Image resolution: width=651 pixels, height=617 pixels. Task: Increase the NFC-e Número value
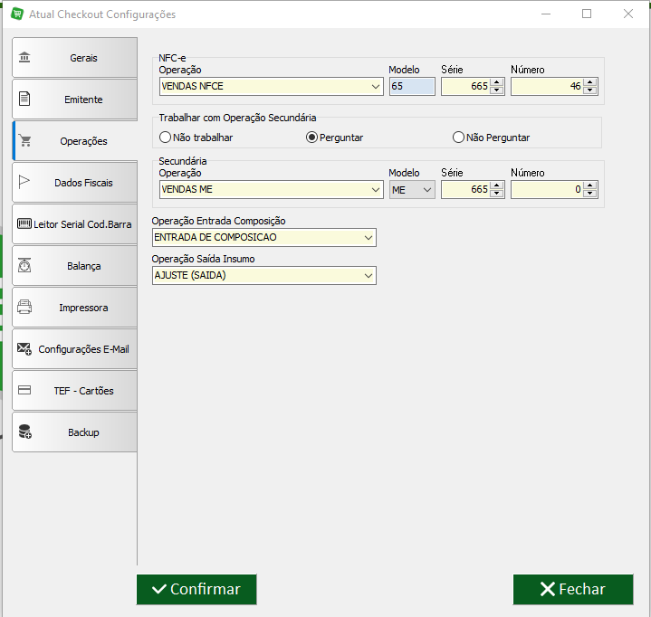[x=590, y=82]
